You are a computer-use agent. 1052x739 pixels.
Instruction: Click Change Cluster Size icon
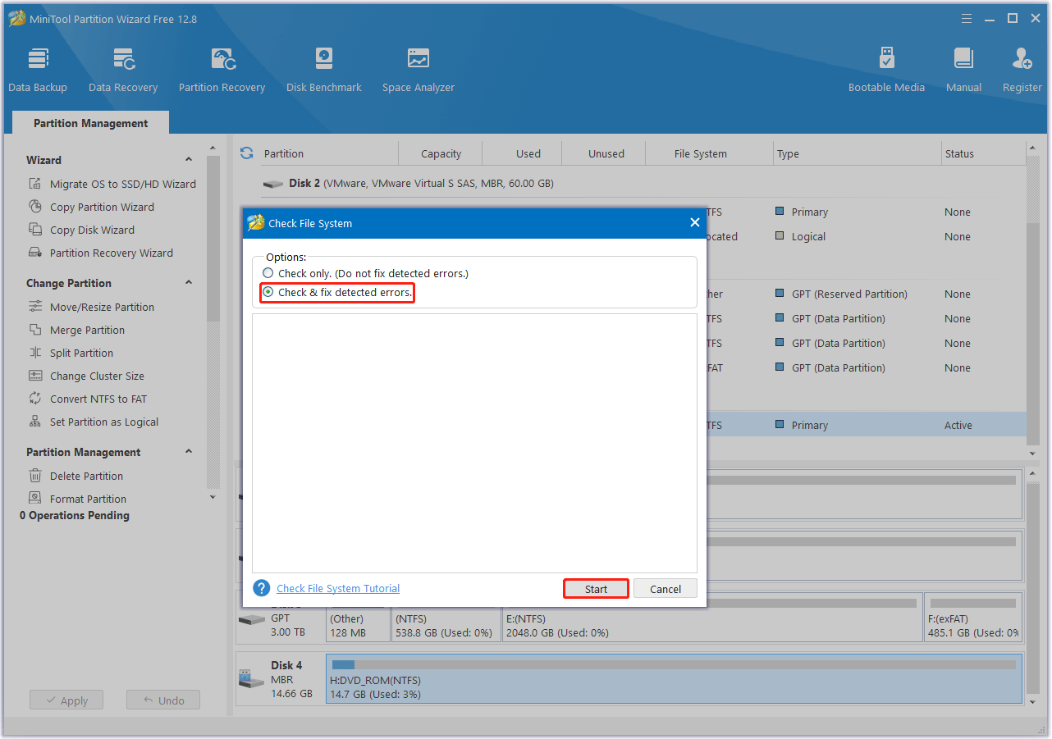click(x=35, y=376)
